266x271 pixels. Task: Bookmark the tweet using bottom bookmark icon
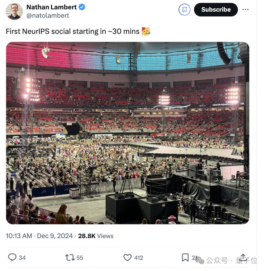tap(185, 257)
